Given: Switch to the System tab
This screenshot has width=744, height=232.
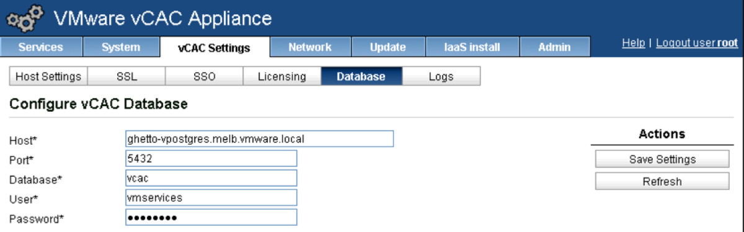Looking at the screenshot, I should [121, 47].
